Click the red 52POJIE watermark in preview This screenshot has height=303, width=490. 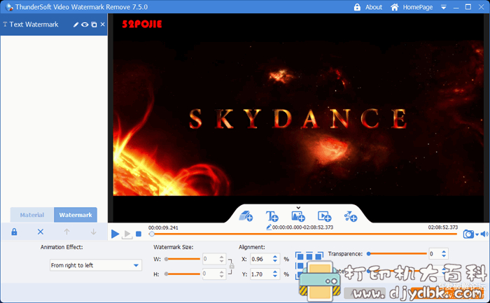coord(142,24)
